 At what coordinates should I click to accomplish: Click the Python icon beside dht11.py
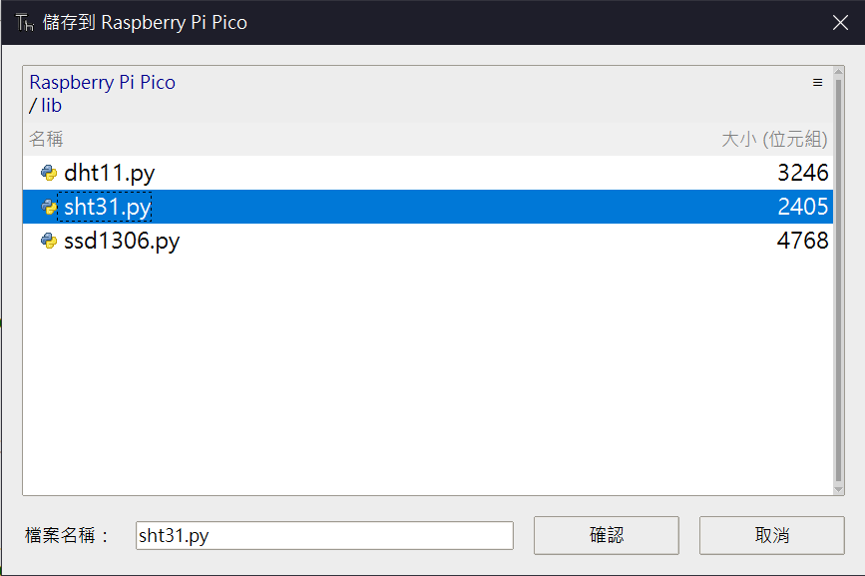tap(49, 173)
